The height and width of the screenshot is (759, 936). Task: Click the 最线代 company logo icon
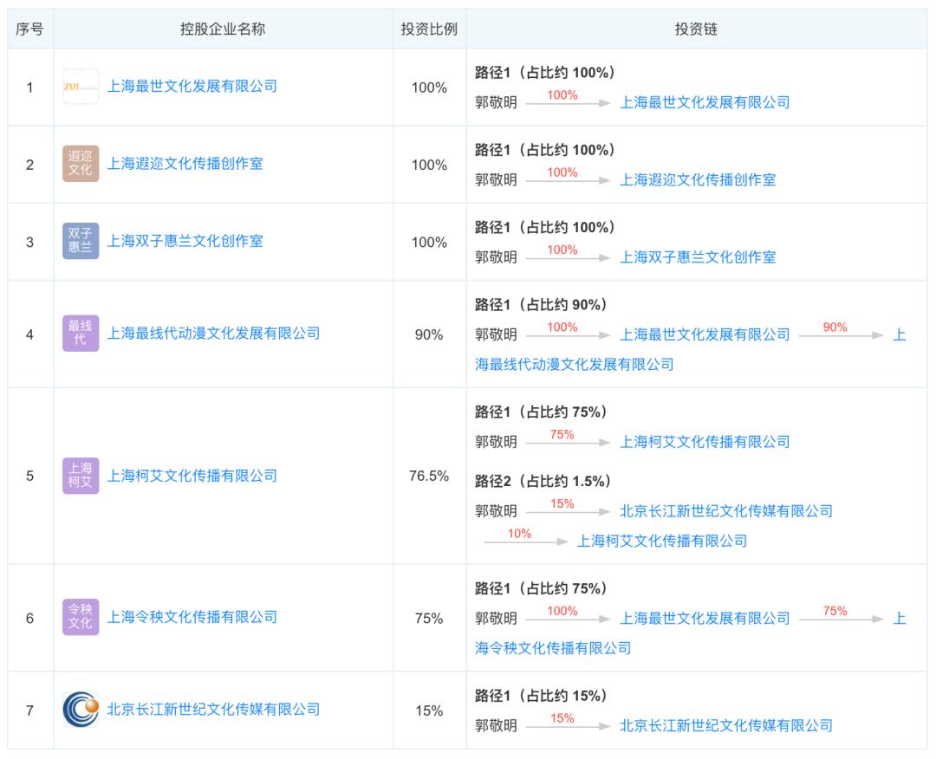tap(81, 334)
